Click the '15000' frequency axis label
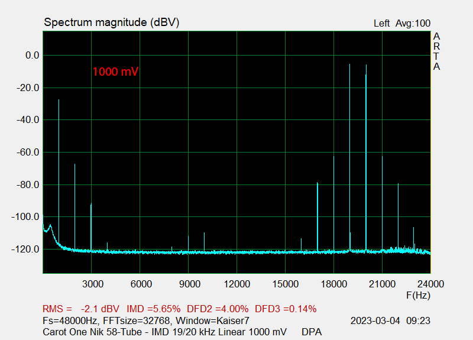The width and height of the screenshot is (473, 340). click(x=286, y=284)
